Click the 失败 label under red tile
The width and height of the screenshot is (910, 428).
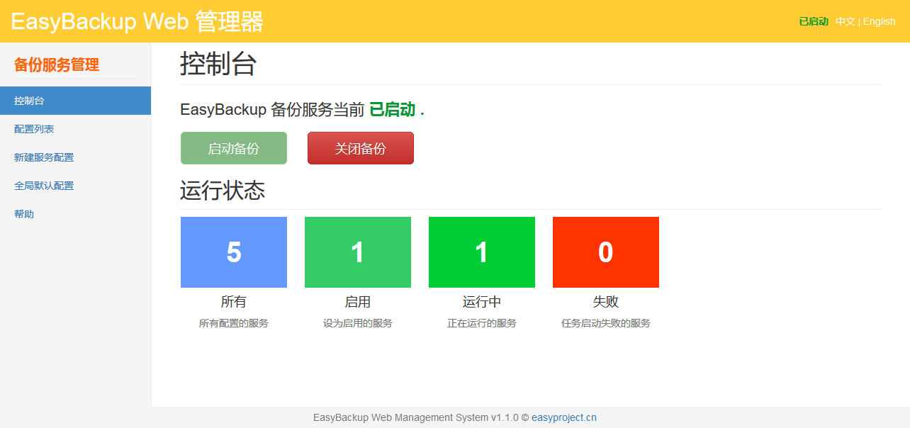(x=606, y=302)
